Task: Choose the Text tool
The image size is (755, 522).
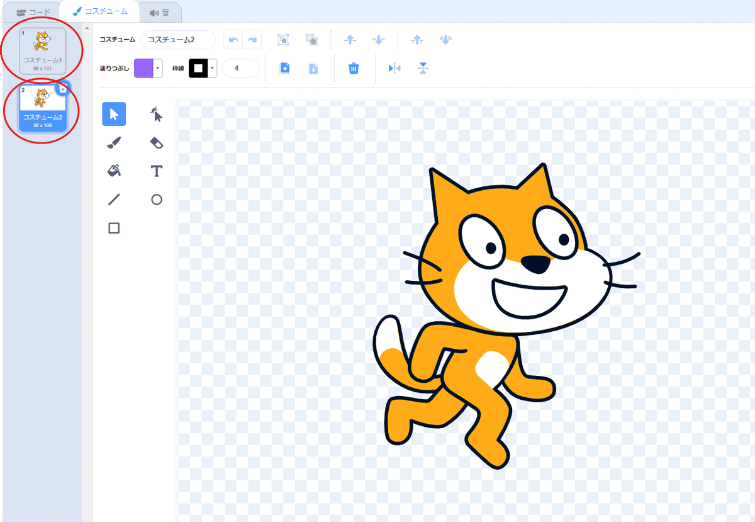Action: point(157,171)
